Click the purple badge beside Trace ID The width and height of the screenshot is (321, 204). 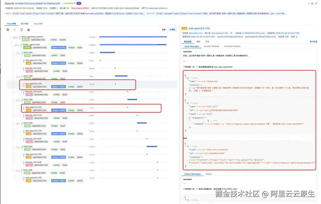point(79,3)
